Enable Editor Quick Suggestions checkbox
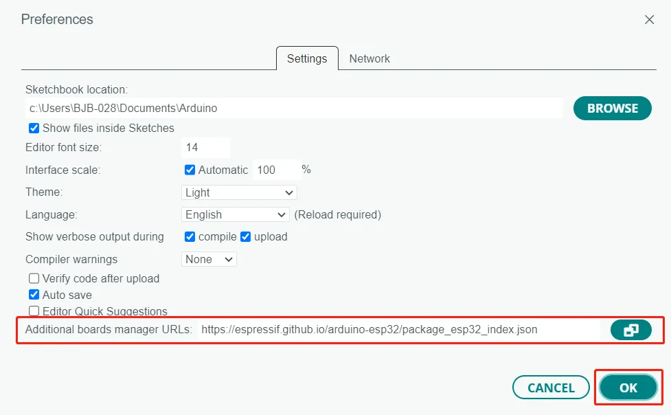The width and height of the screenshot is (671, 415). (x=34, y=311)
